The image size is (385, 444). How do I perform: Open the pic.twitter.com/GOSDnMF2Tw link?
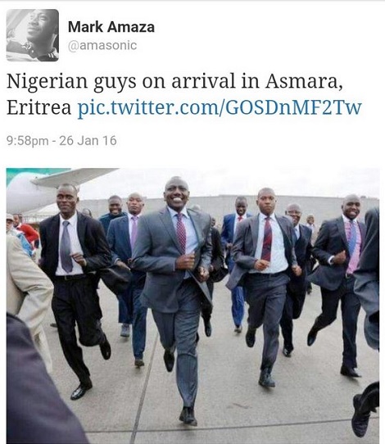220,107
